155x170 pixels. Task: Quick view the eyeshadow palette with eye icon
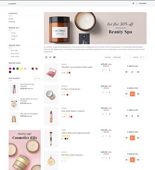[x=138, y=72]
